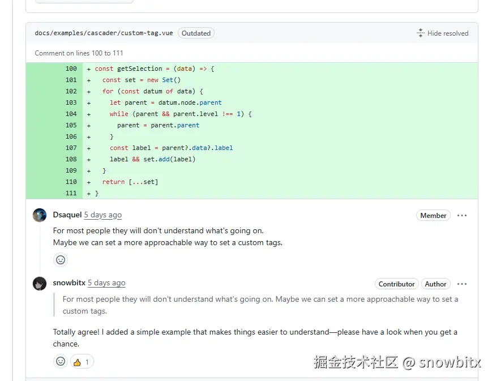
Task: Click the 'const label = parent?.data?.label' line
Action: pos(172,148)
